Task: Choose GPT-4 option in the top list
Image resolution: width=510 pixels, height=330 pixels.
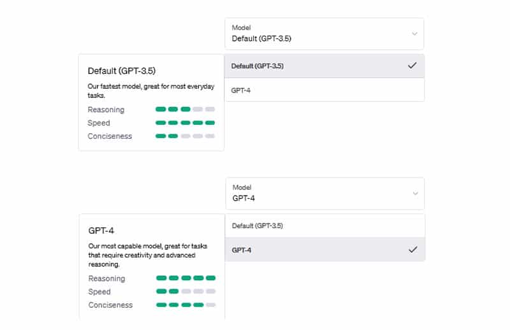Action: click(324, 90)
